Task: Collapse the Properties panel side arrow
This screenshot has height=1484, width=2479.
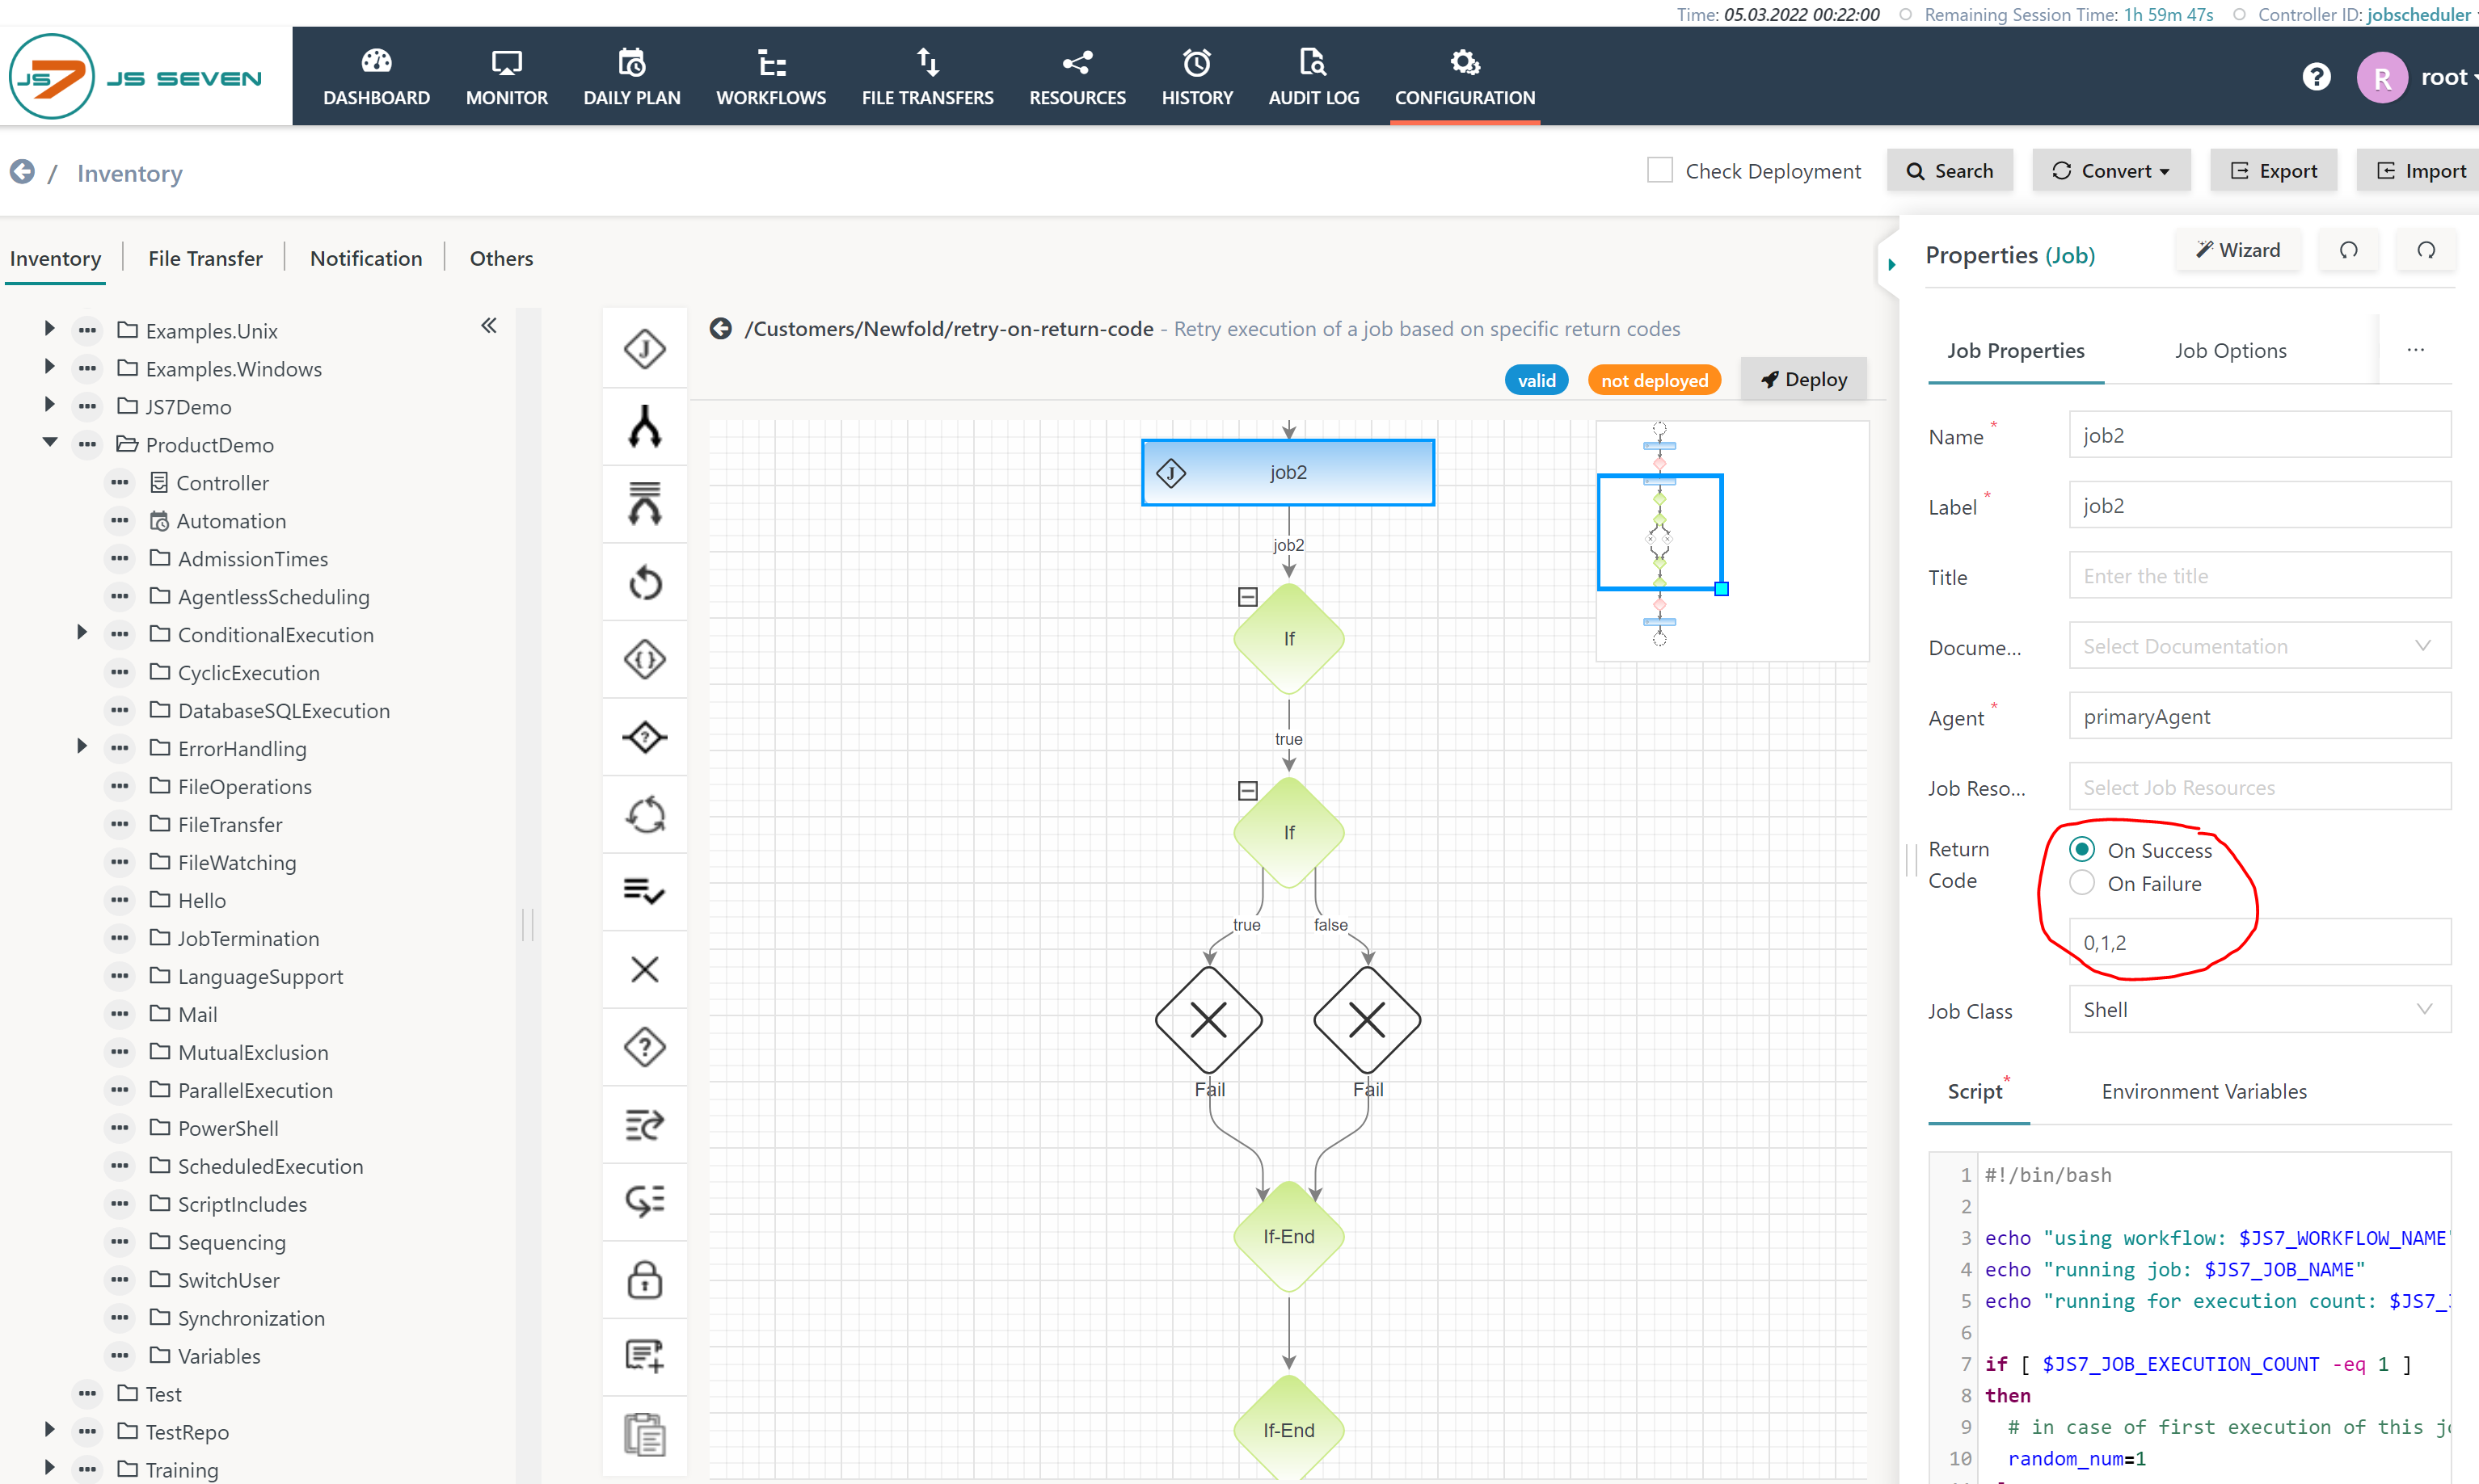Action: point(1891,264)
